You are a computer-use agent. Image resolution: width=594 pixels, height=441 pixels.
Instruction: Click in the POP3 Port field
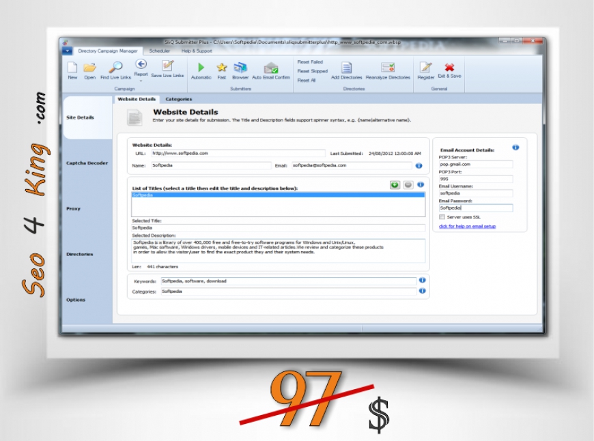click(476, 179)
